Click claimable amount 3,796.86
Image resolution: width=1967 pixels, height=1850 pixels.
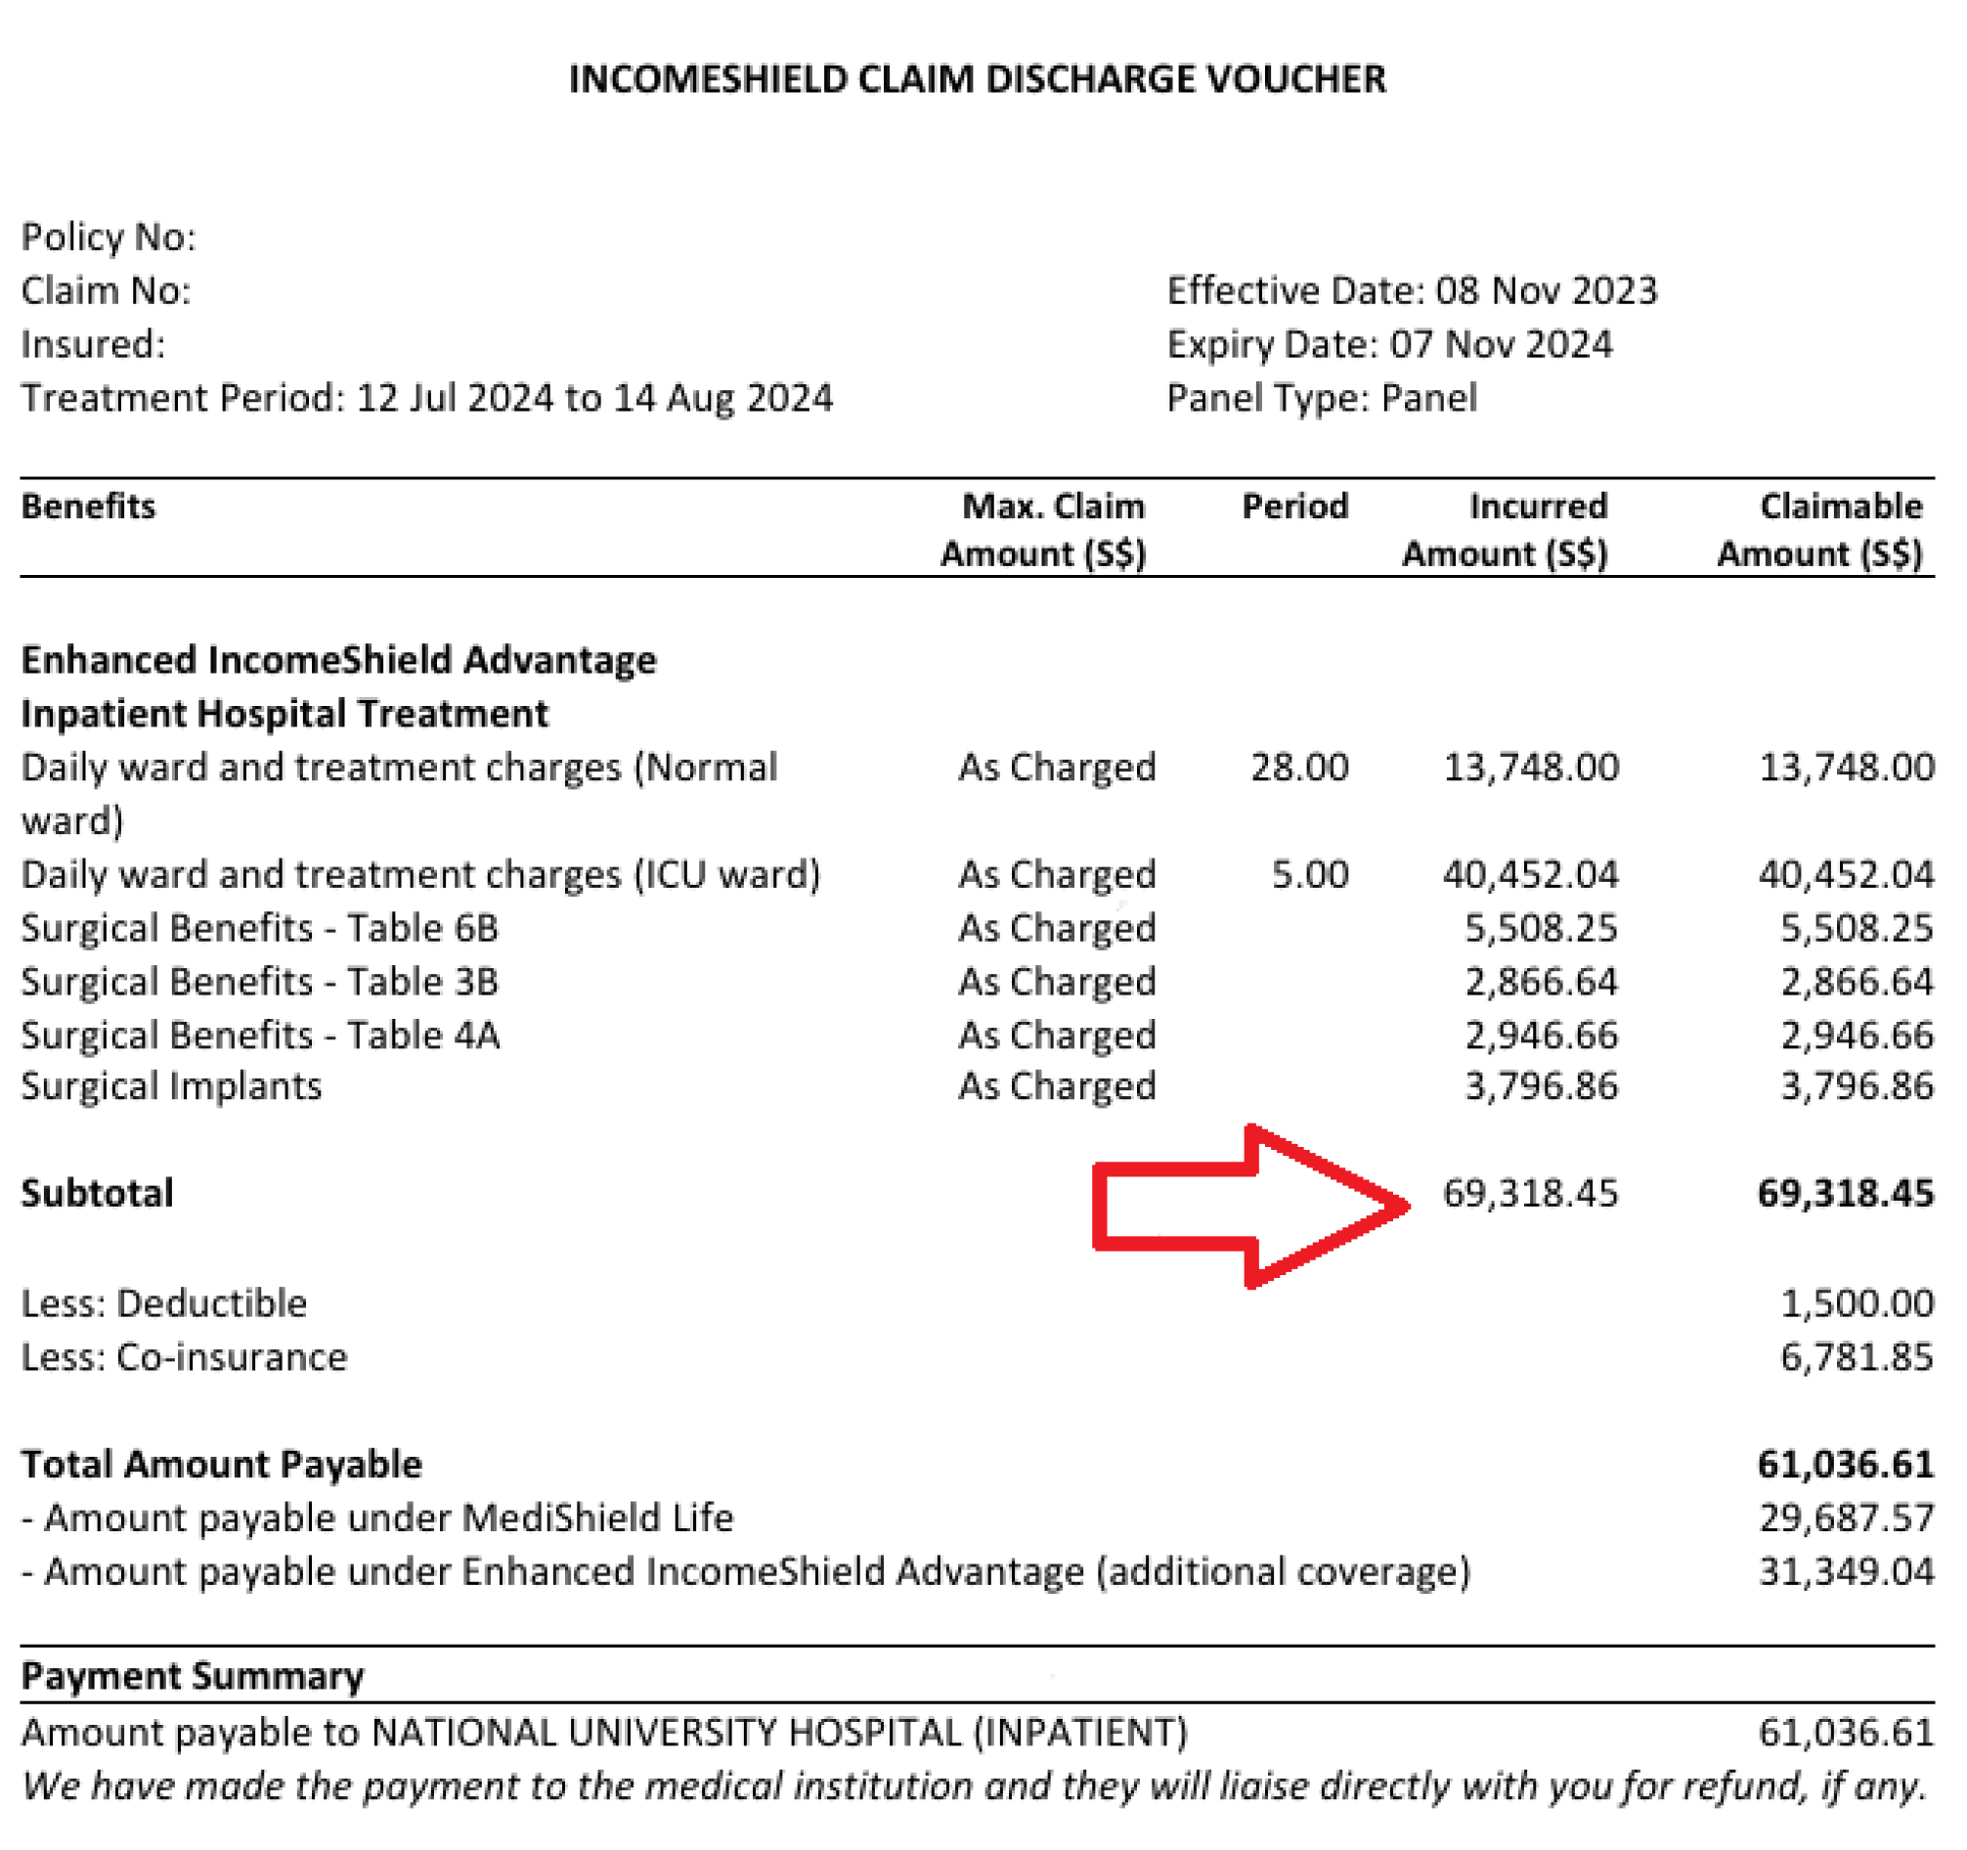point(1857,1087)
